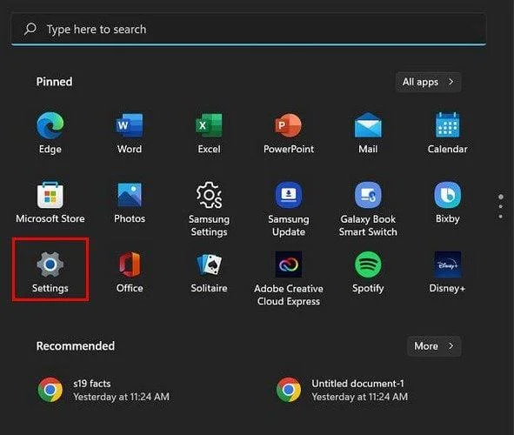
Task: Go to the third pinned page dot
Action: (x=501, y=217)
